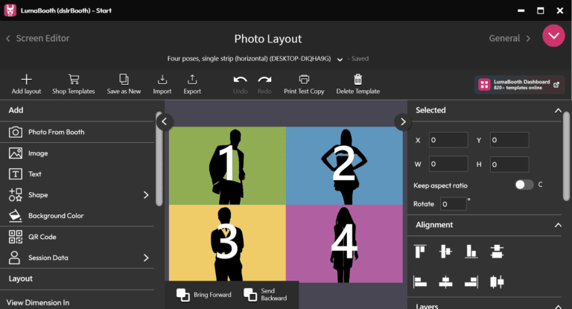
Task: Align vertical centers icon in first row
Action: [445, 252]
